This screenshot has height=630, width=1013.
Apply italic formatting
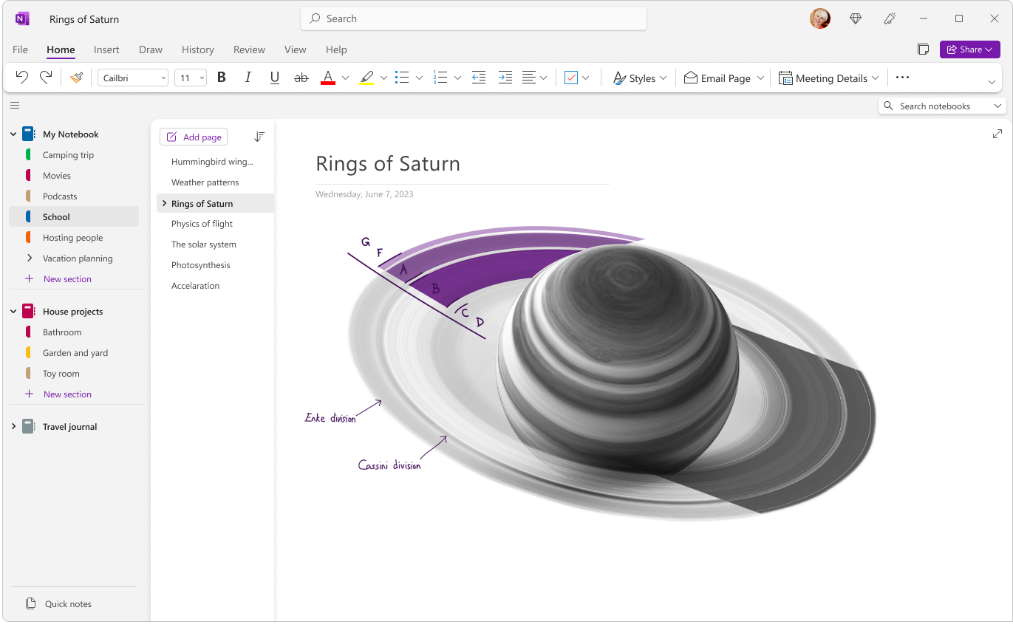point(248,77)
